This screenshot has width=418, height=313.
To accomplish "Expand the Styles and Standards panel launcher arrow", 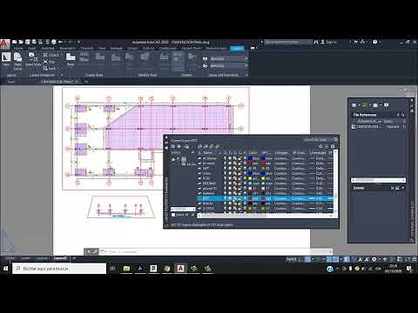I will click(246, 75).
